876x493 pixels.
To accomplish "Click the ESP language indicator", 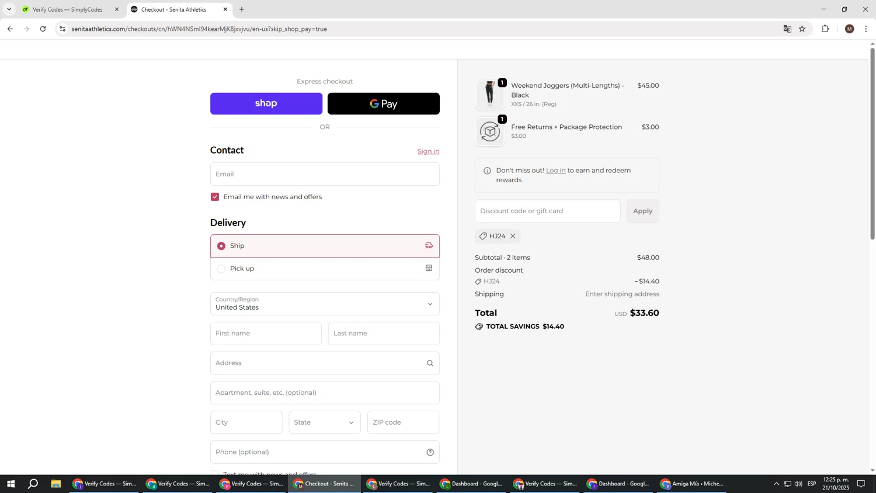I will (x=812, y=484).
